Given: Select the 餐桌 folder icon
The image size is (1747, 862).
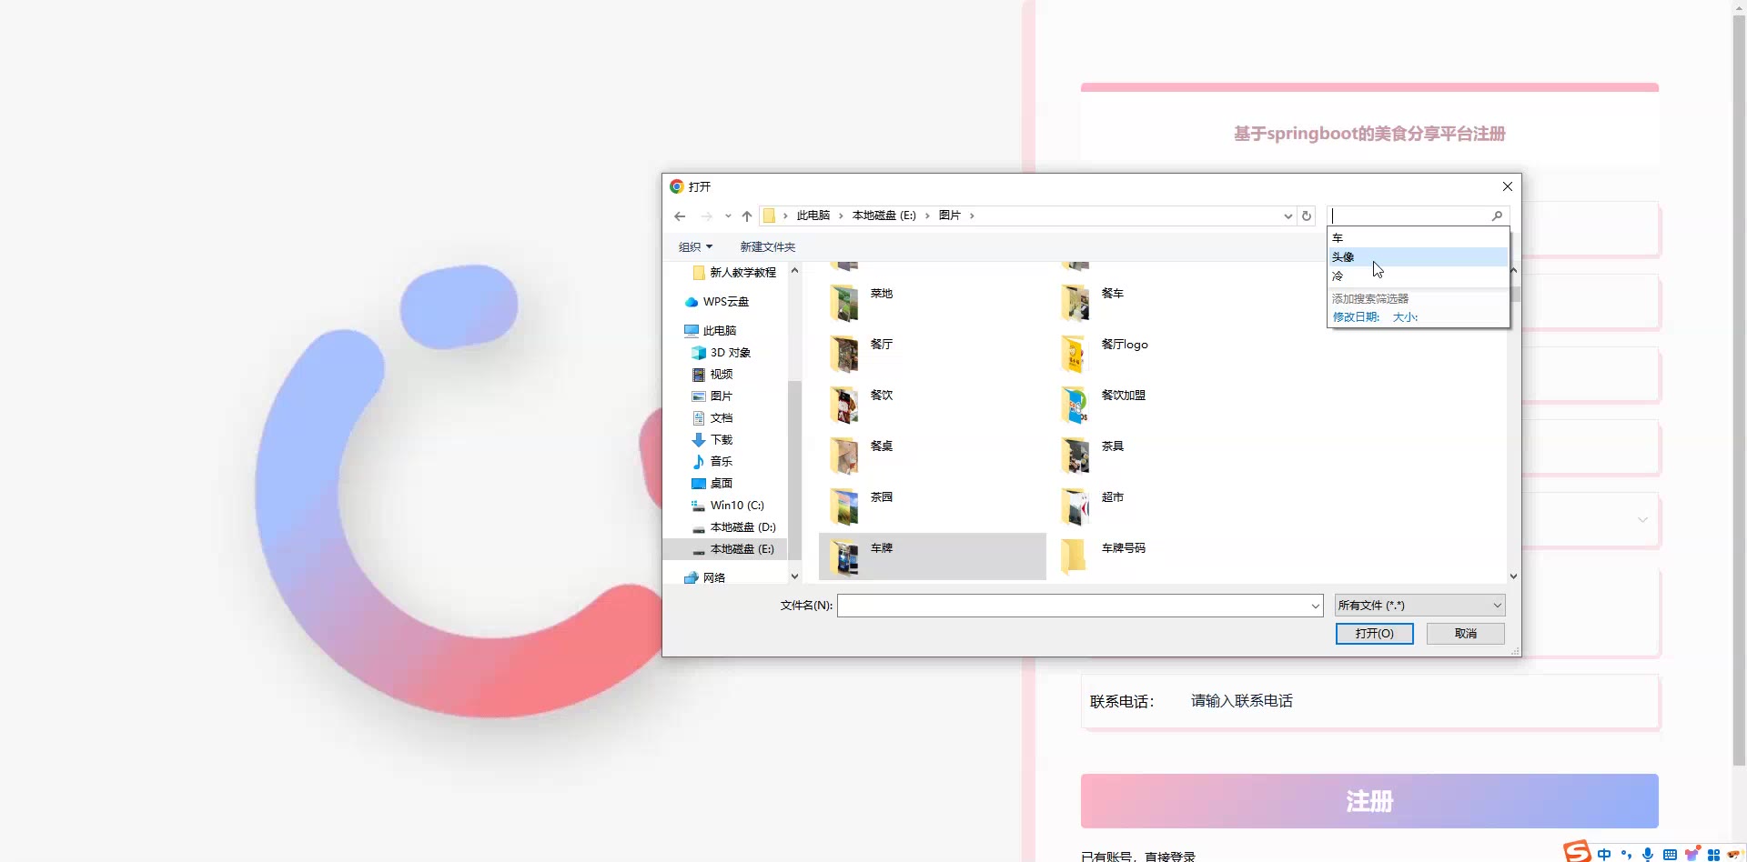Looking at the screenshot, I should 844,455.
